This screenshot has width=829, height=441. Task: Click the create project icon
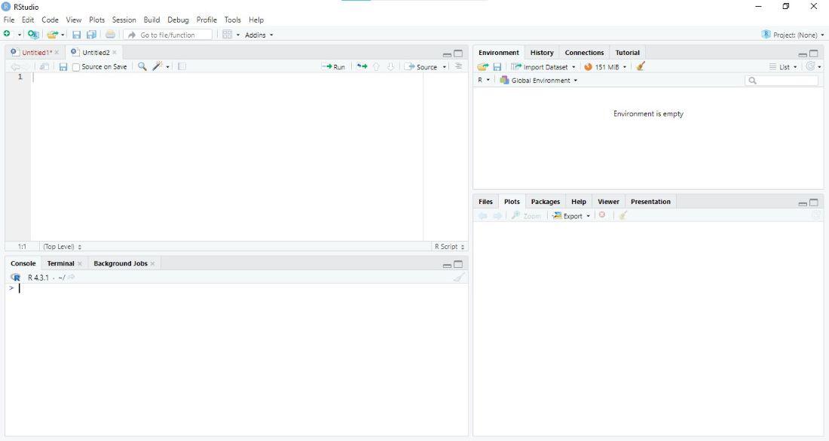[32, 35]
